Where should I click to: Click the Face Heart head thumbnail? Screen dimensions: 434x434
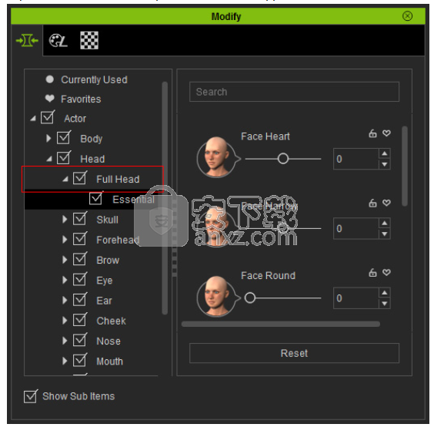click(x=217, y=157)
